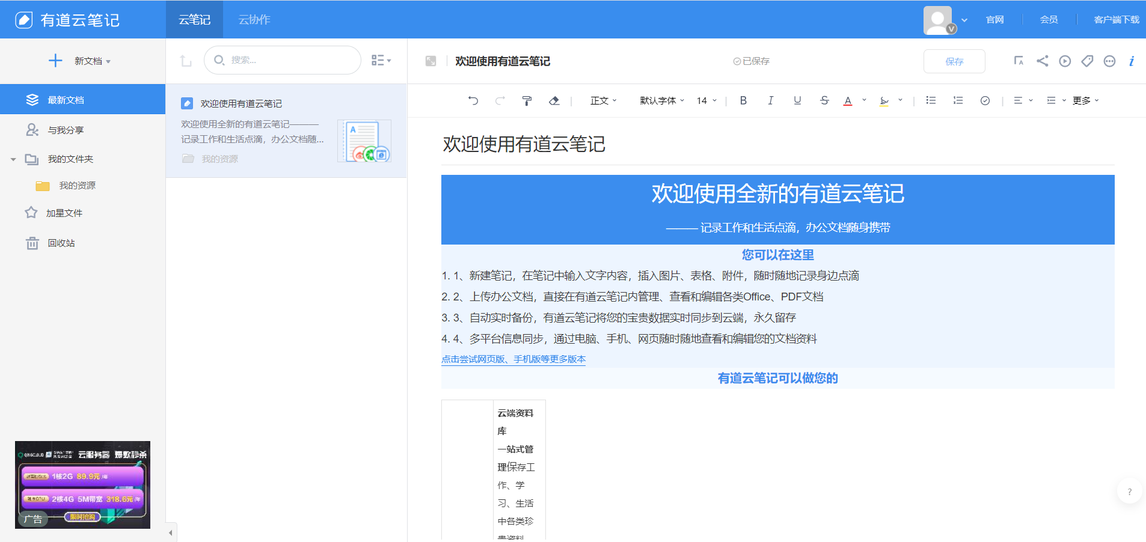Open line spacing dropdown

tap(1056, 100)
